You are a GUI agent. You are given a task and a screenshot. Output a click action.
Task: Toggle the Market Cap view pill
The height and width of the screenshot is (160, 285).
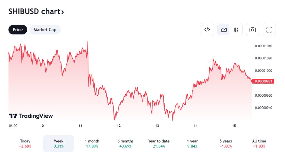45,30
